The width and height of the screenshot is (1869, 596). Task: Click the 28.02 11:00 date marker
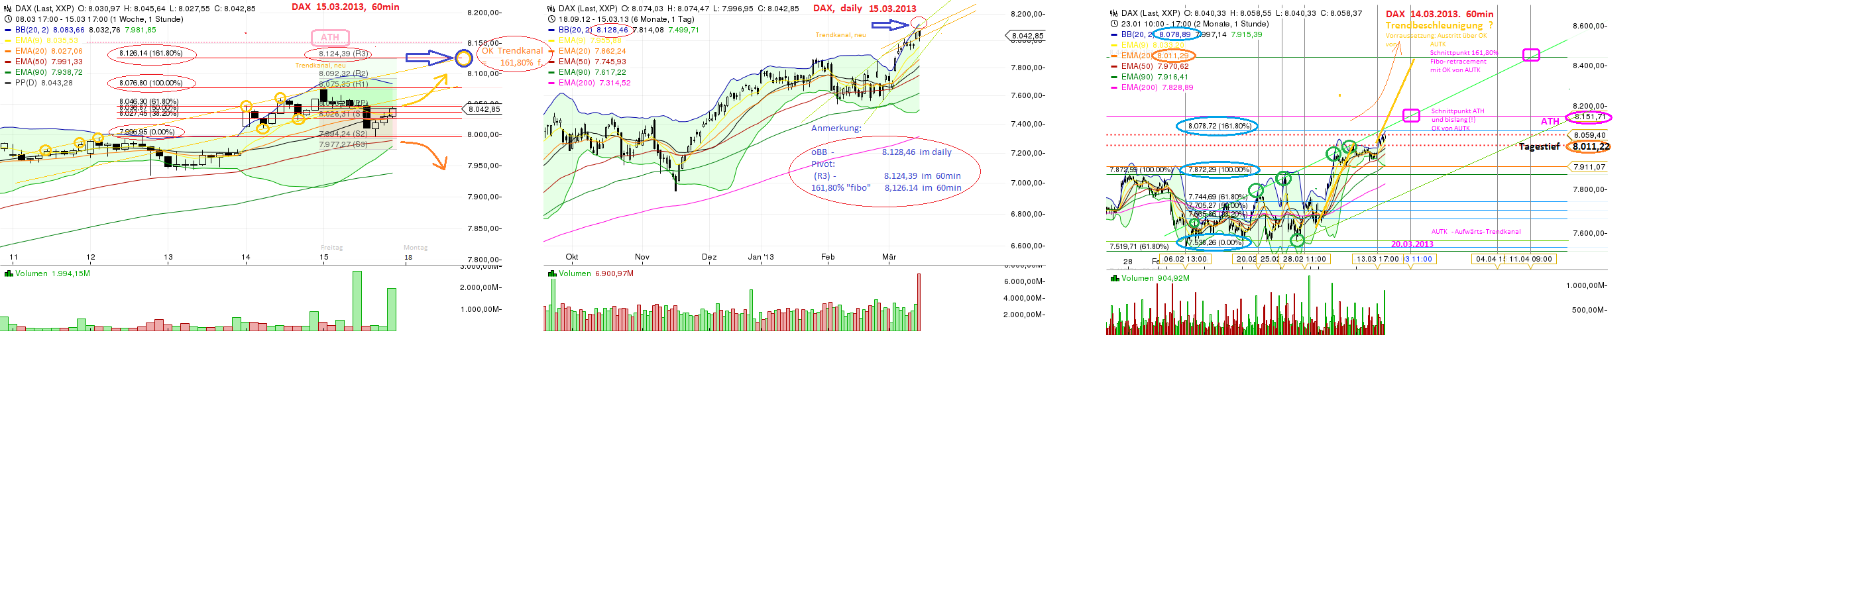coord(1304,259)
